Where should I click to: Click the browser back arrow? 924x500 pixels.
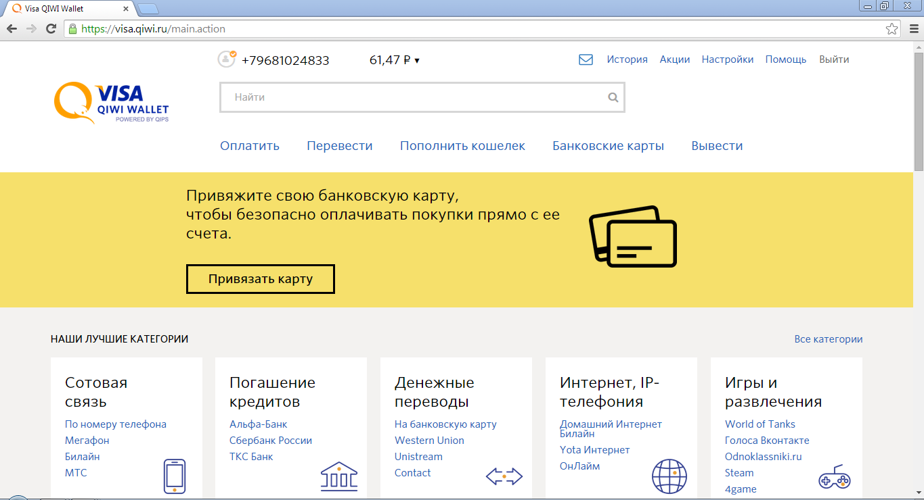[12, 29]
